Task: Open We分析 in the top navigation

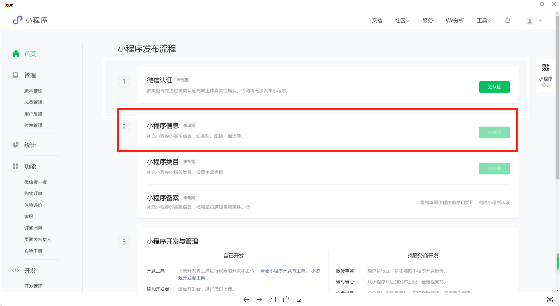Action: click(455, 21)
